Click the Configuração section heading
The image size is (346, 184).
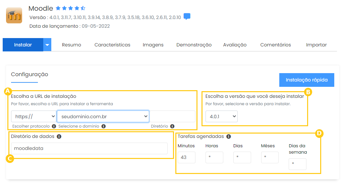click(30, 74)
